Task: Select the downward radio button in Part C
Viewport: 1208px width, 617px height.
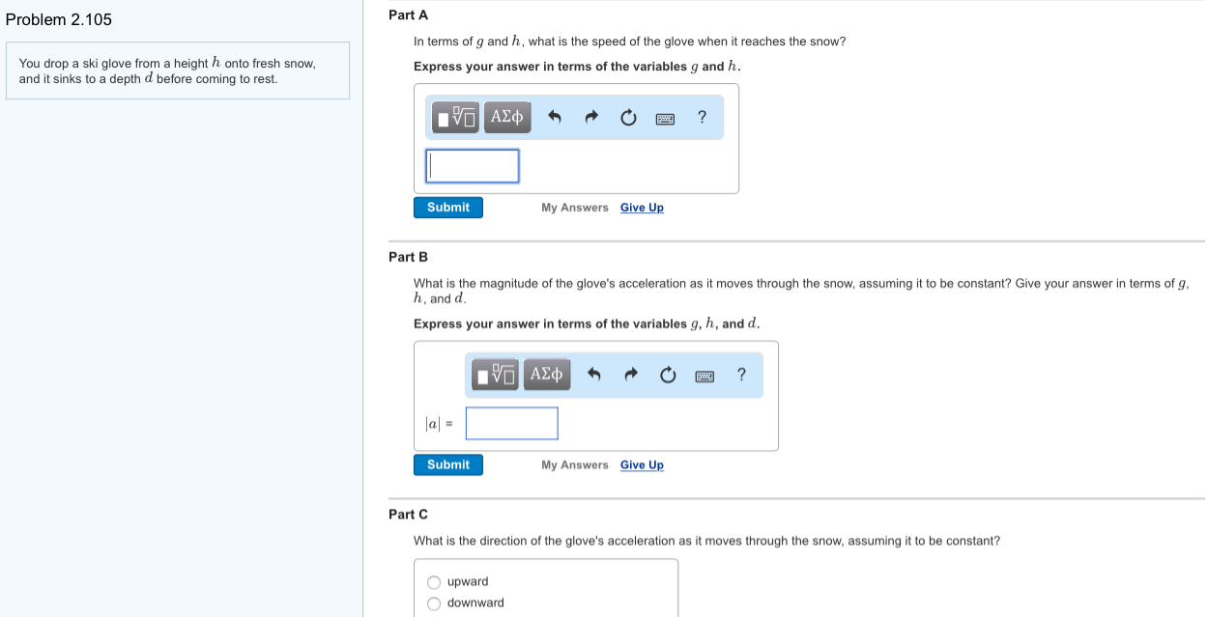Action: coord(434,603)
